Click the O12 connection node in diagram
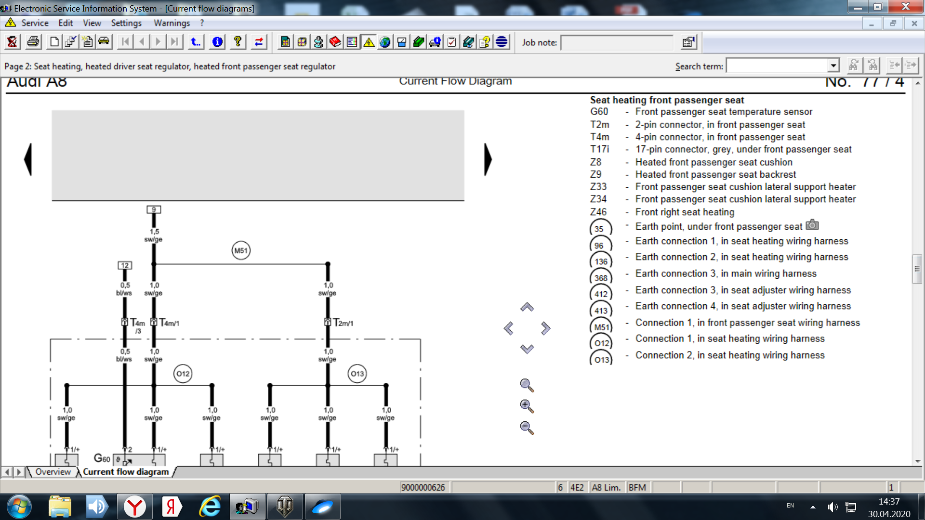Viewport: 925px width, 520px height. pos(183,374)
